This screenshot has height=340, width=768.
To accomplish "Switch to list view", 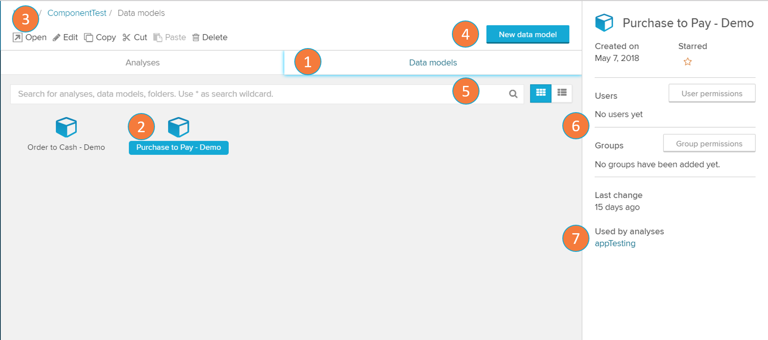I will 562,93.
